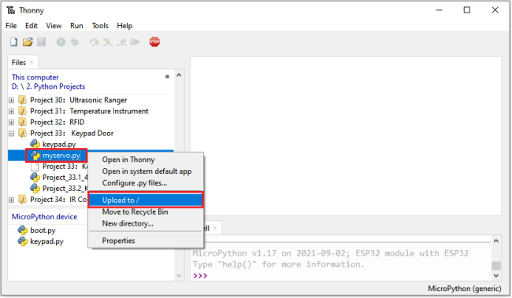Click the Project_33.1 file Python icon

point(35,178)
